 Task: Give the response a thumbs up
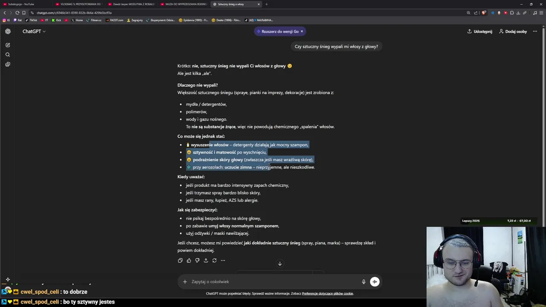189,261
